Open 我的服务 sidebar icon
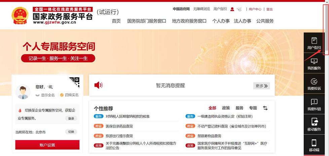The width and height of the screenshot is (329, 156). tap(314, 64)
